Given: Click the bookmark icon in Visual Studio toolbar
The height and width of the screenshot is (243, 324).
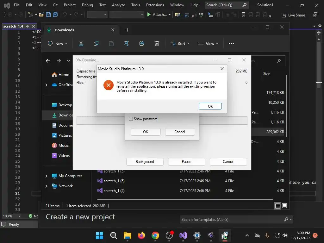Looking at the screenshot, I should 244,15.
